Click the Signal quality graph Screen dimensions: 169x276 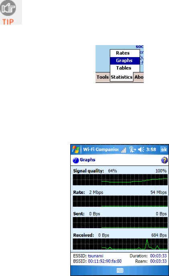point(120,180)
